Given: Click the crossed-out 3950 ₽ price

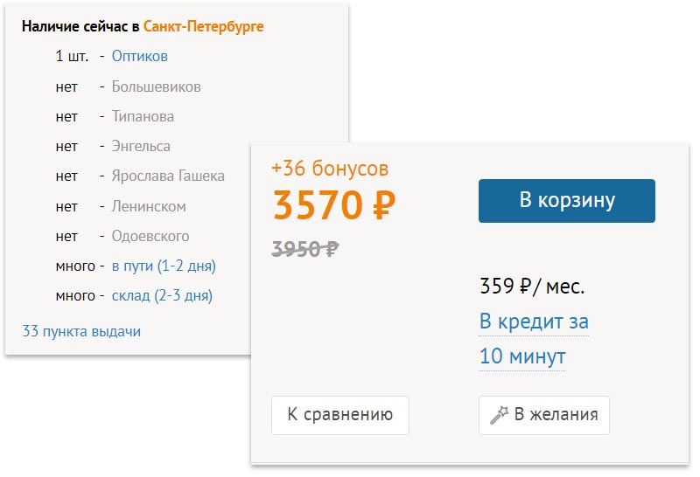Looking at the screenshot, I should pos(305,249).
